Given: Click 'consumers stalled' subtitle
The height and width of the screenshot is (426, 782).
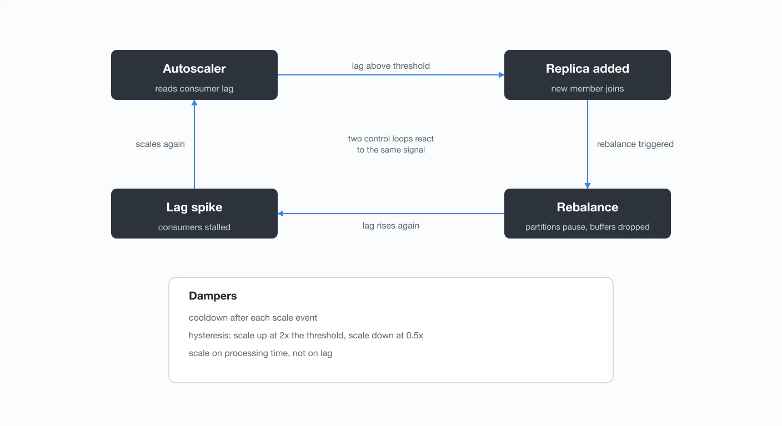Looking at the screenshot, I should 194,227.
